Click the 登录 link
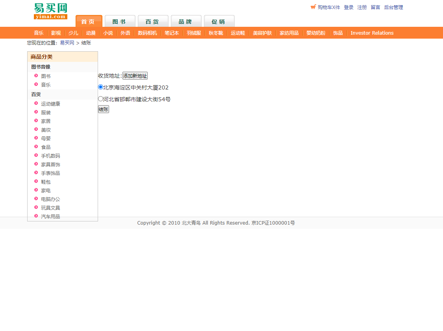This screenshot has width=443, height=331. (348, 7)
